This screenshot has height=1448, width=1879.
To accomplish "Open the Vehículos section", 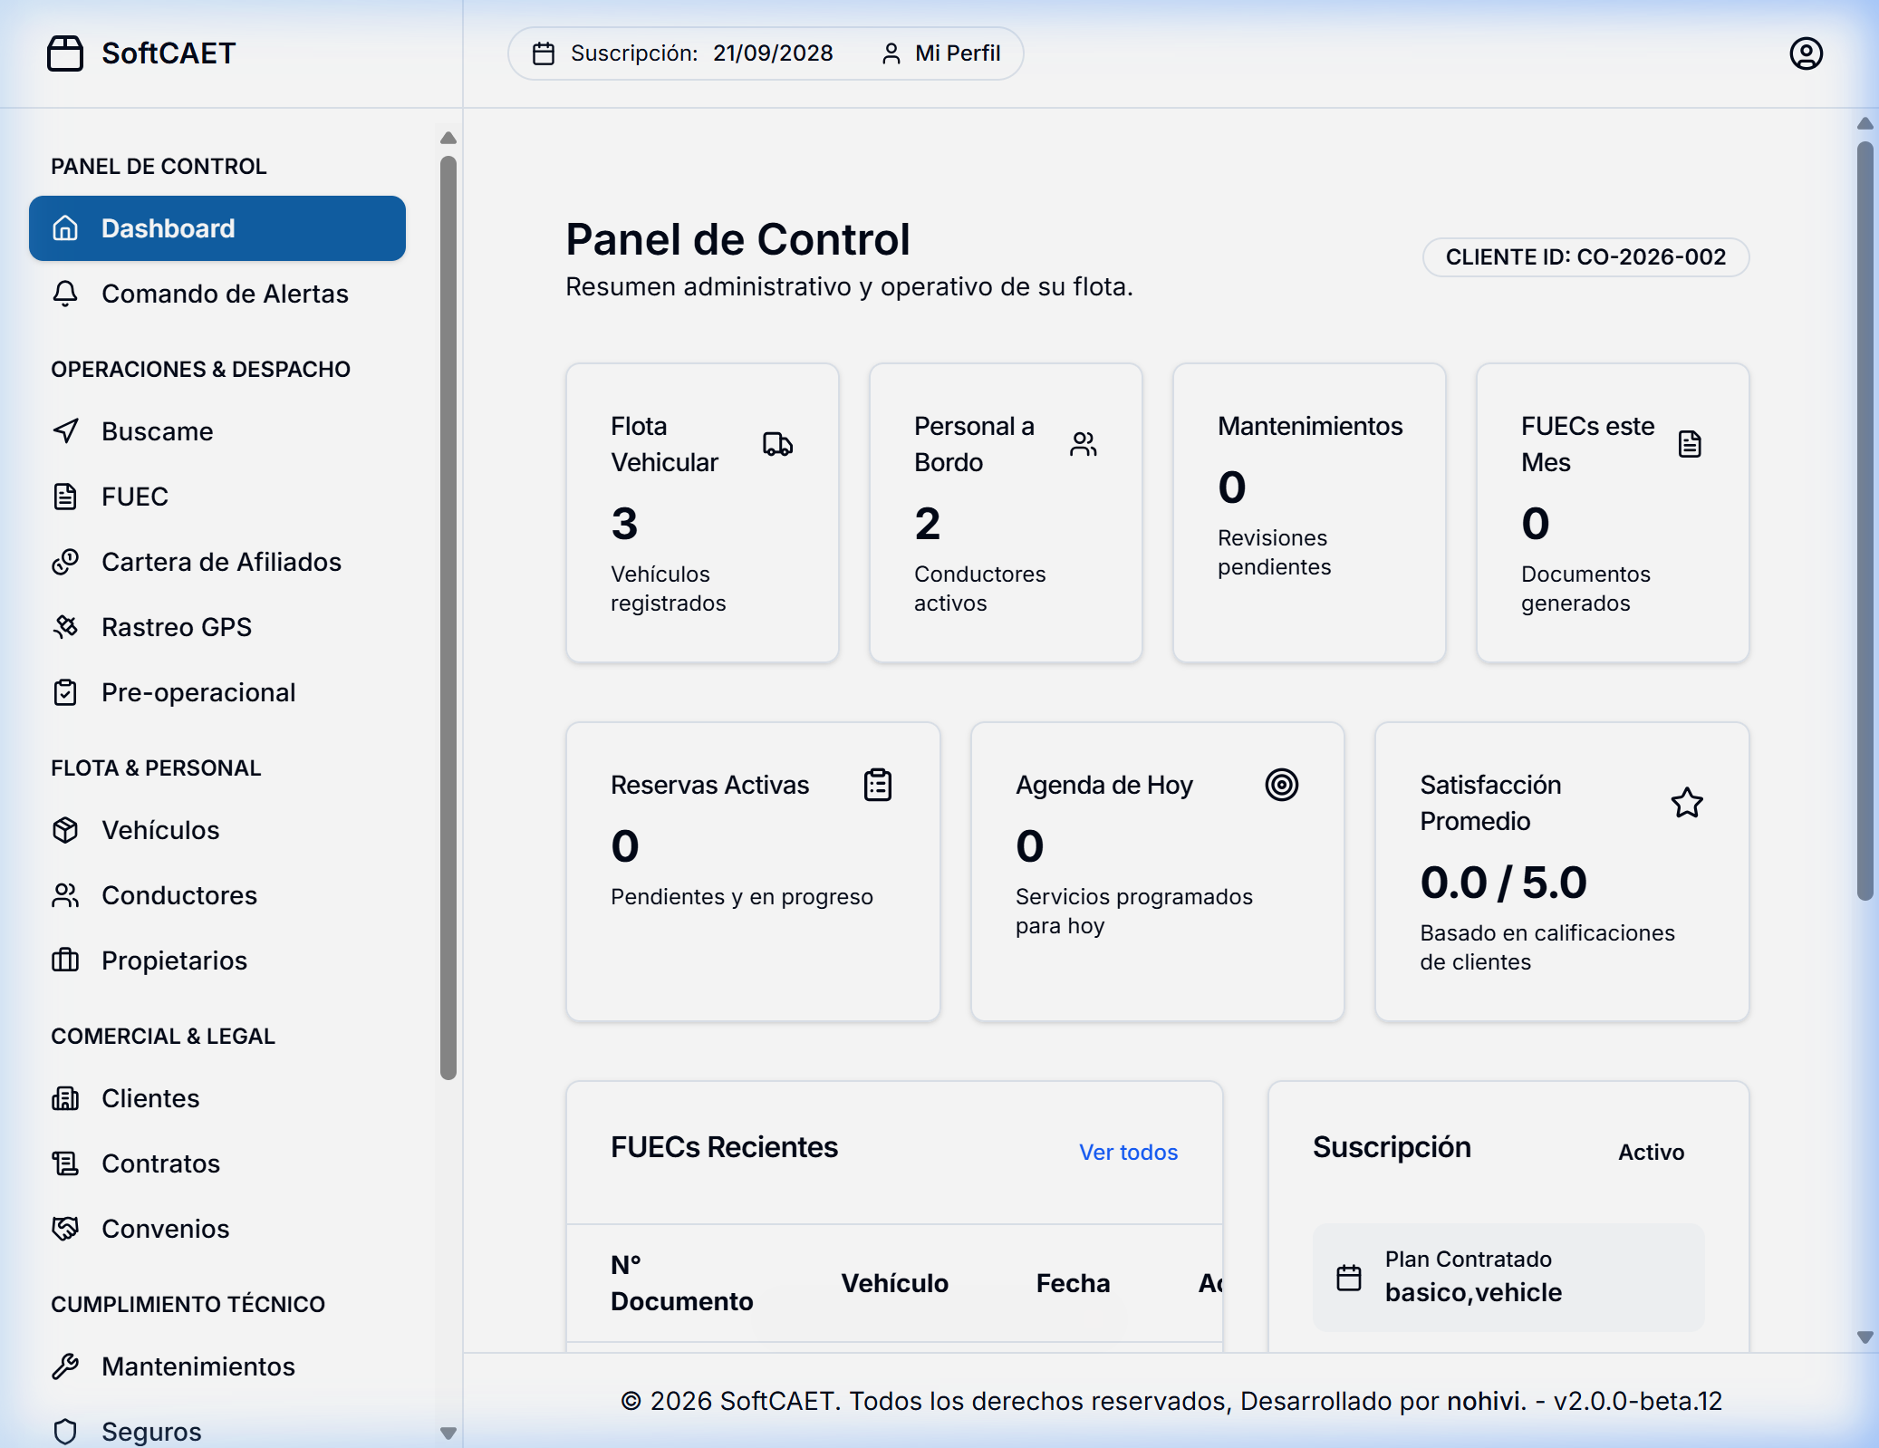I will 159,830.
